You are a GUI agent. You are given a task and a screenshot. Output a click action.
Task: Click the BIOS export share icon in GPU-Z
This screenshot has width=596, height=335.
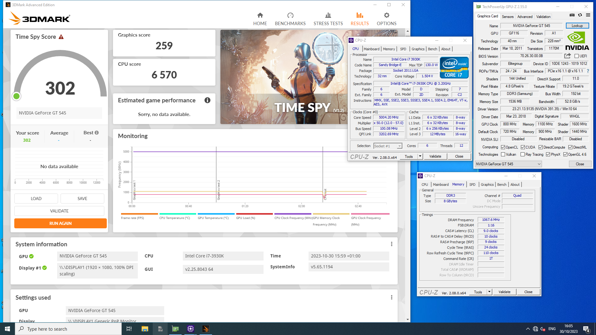[x=567, y=56]
